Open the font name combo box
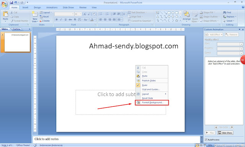This screenshot has height=147, width=245. (64, 14)
